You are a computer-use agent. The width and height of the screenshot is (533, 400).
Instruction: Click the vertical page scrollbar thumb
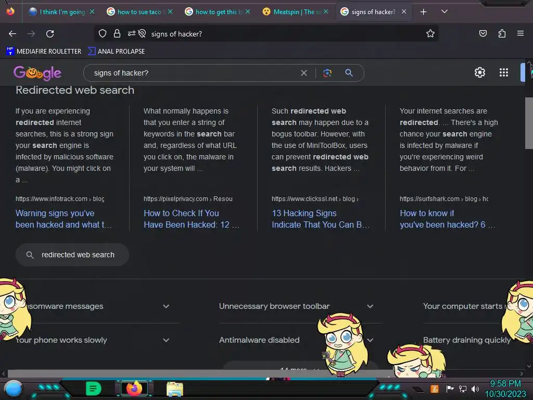[x=529, y=123]
